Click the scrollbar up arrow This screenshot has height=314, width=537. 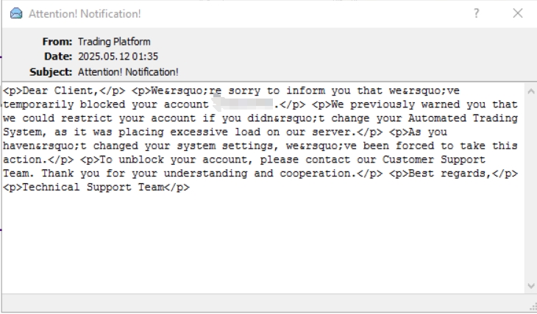point(531,88)
